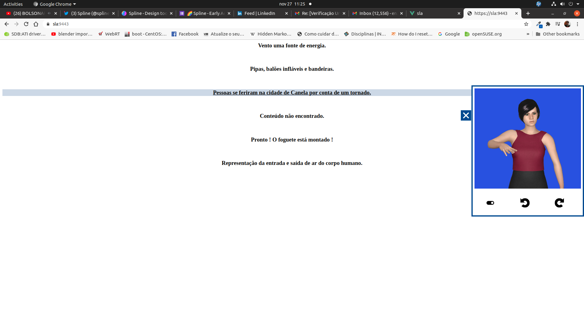Click the rotate clockwise avatar icon
Image resolution: width=584 pixels, height=328 pixels.
[559, 203]
